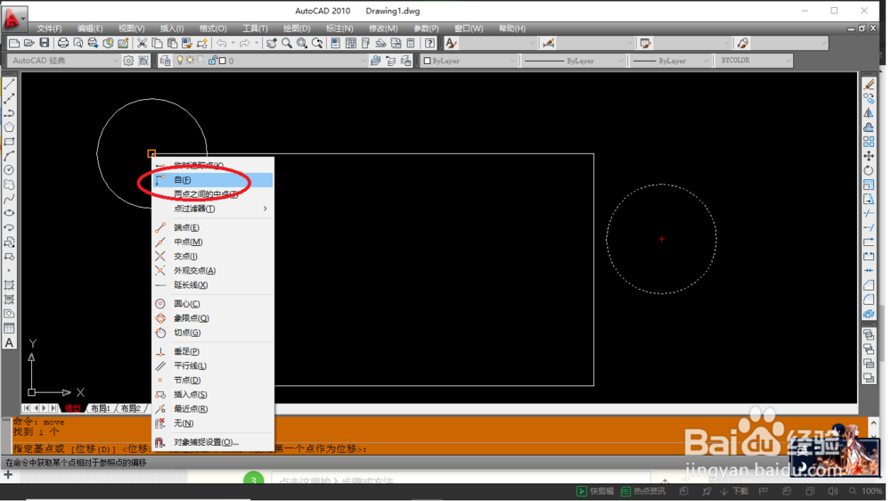
Task: Redo the last undone action
Action: coord(244,43)
